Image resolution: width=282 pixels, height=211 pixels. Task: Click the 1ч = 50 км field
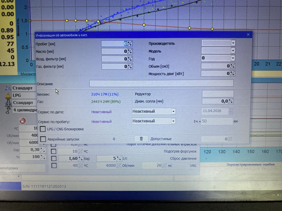coord(217,121)
